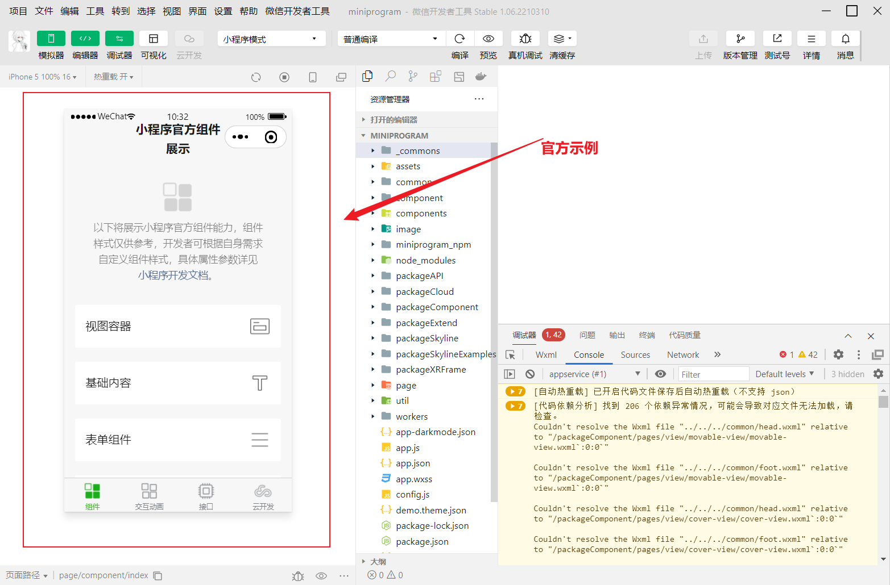This screenshot has width=890, height=585.
Task: Open test account (测试号) icon
Action: tap(777, 39)
